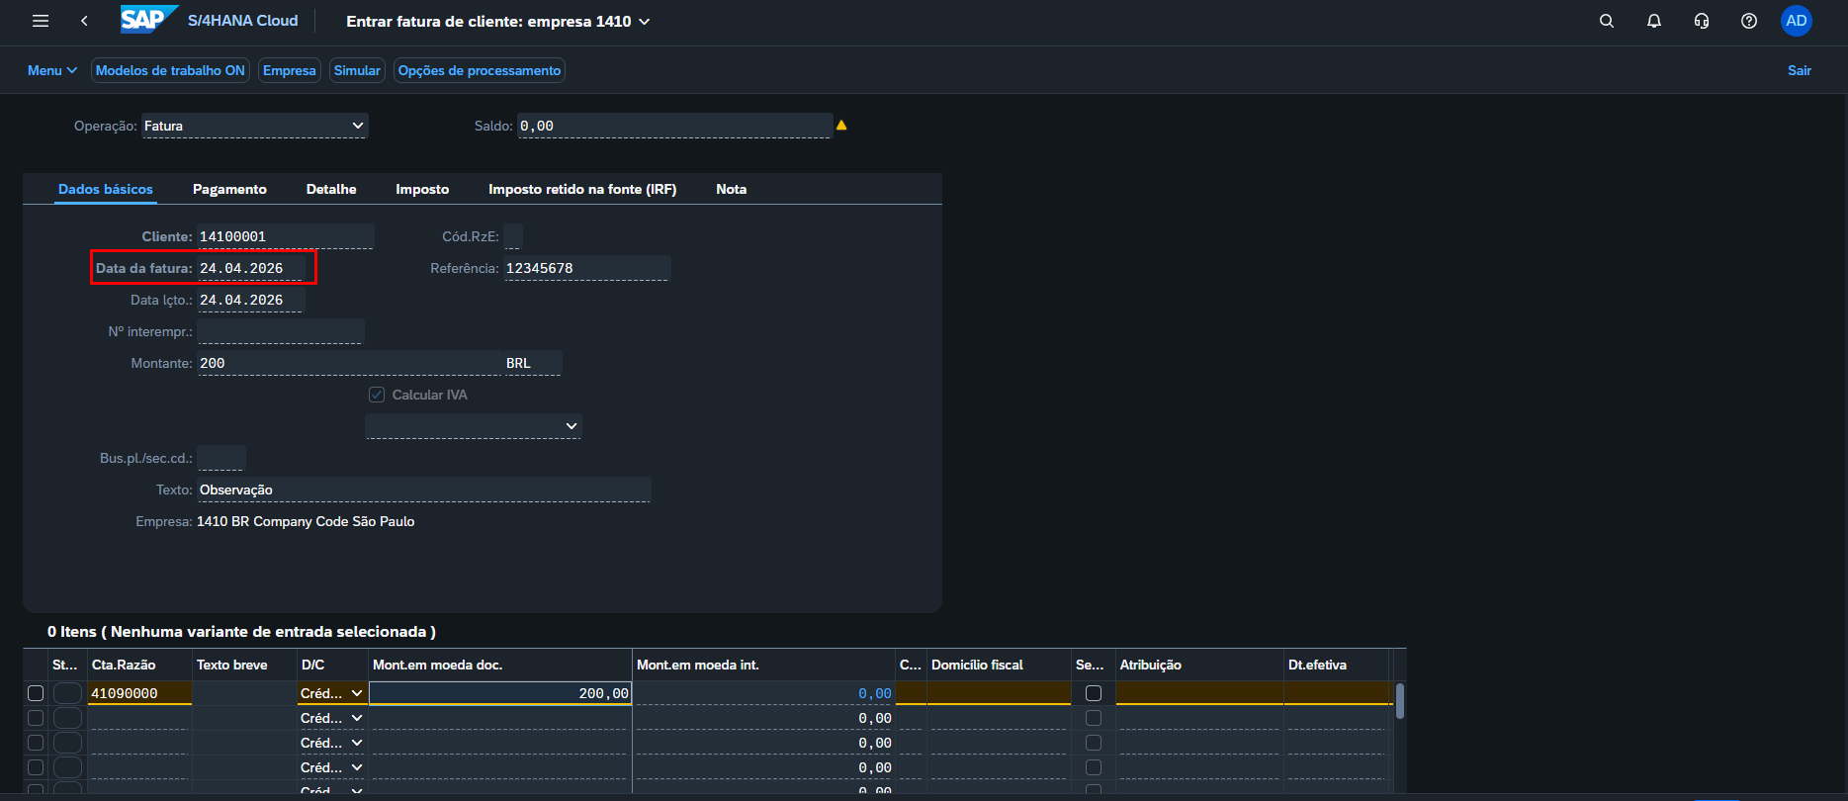Click Modelos de trabalho ON button
Image resolution: width=1848 pixels, height=801 pixels.
pyautogui.click(x=170, y=70)
